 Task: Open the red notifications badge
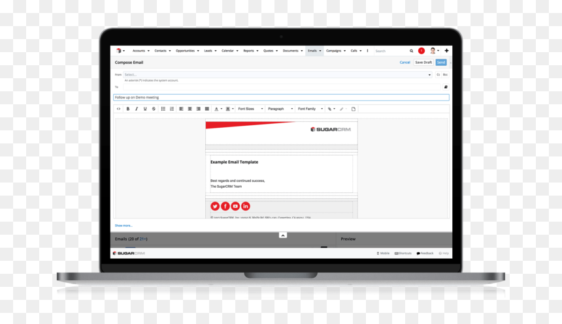coord(421,51)
